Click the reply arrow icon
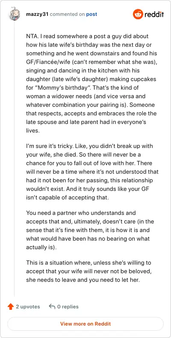The image size is (171, 338). point(52,306)
